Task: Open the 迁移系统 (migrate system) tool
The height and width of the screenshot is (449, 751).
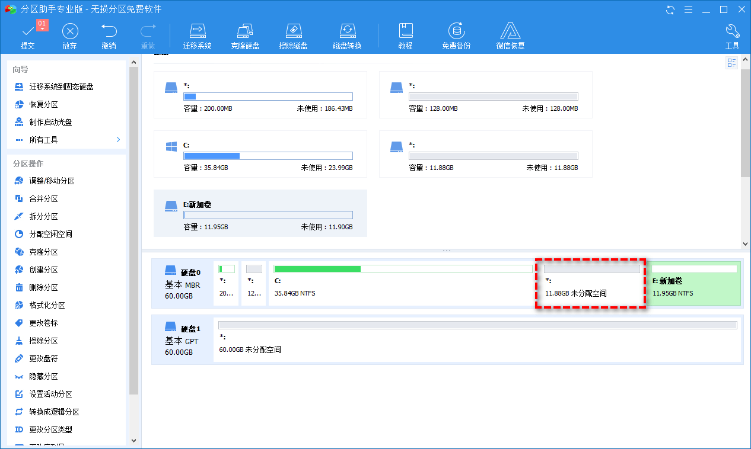Action: coord(197,31)
